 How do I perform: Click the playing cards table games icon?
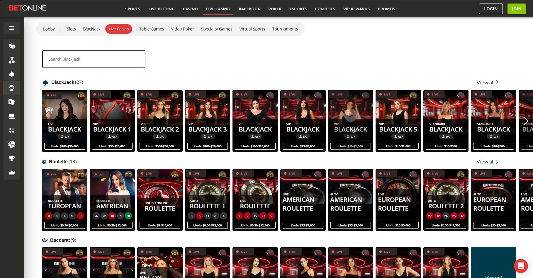12,102
